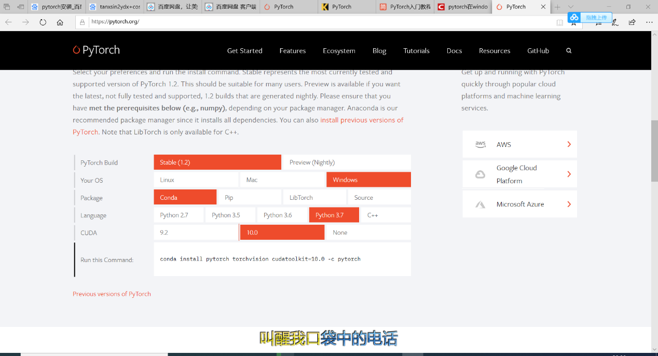Viewport: 658px width, 356px height.
Task: Expand the AWS card chevron
Action: (x=569, y=144)
